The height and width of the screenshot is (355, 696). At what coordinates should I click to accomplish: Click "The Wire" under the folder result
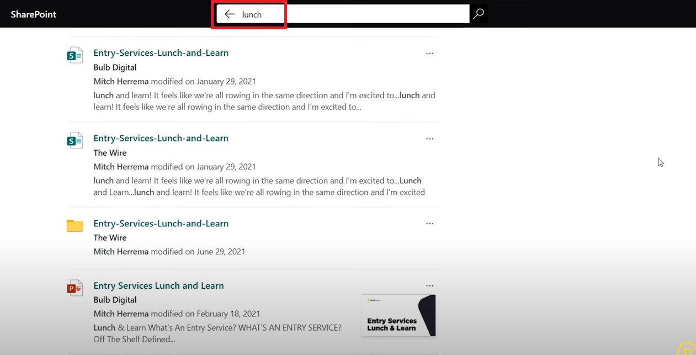tap(110, 237)
